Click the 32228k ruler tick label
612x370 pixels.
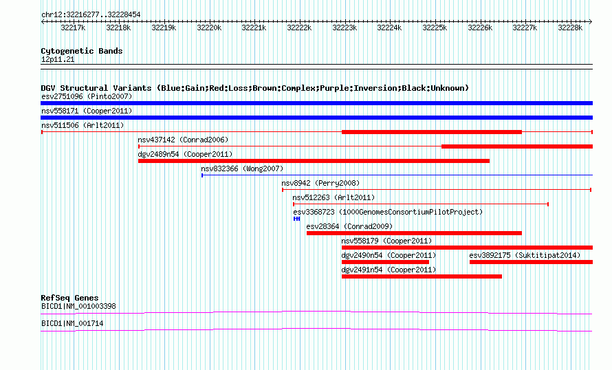click(570, 28)
